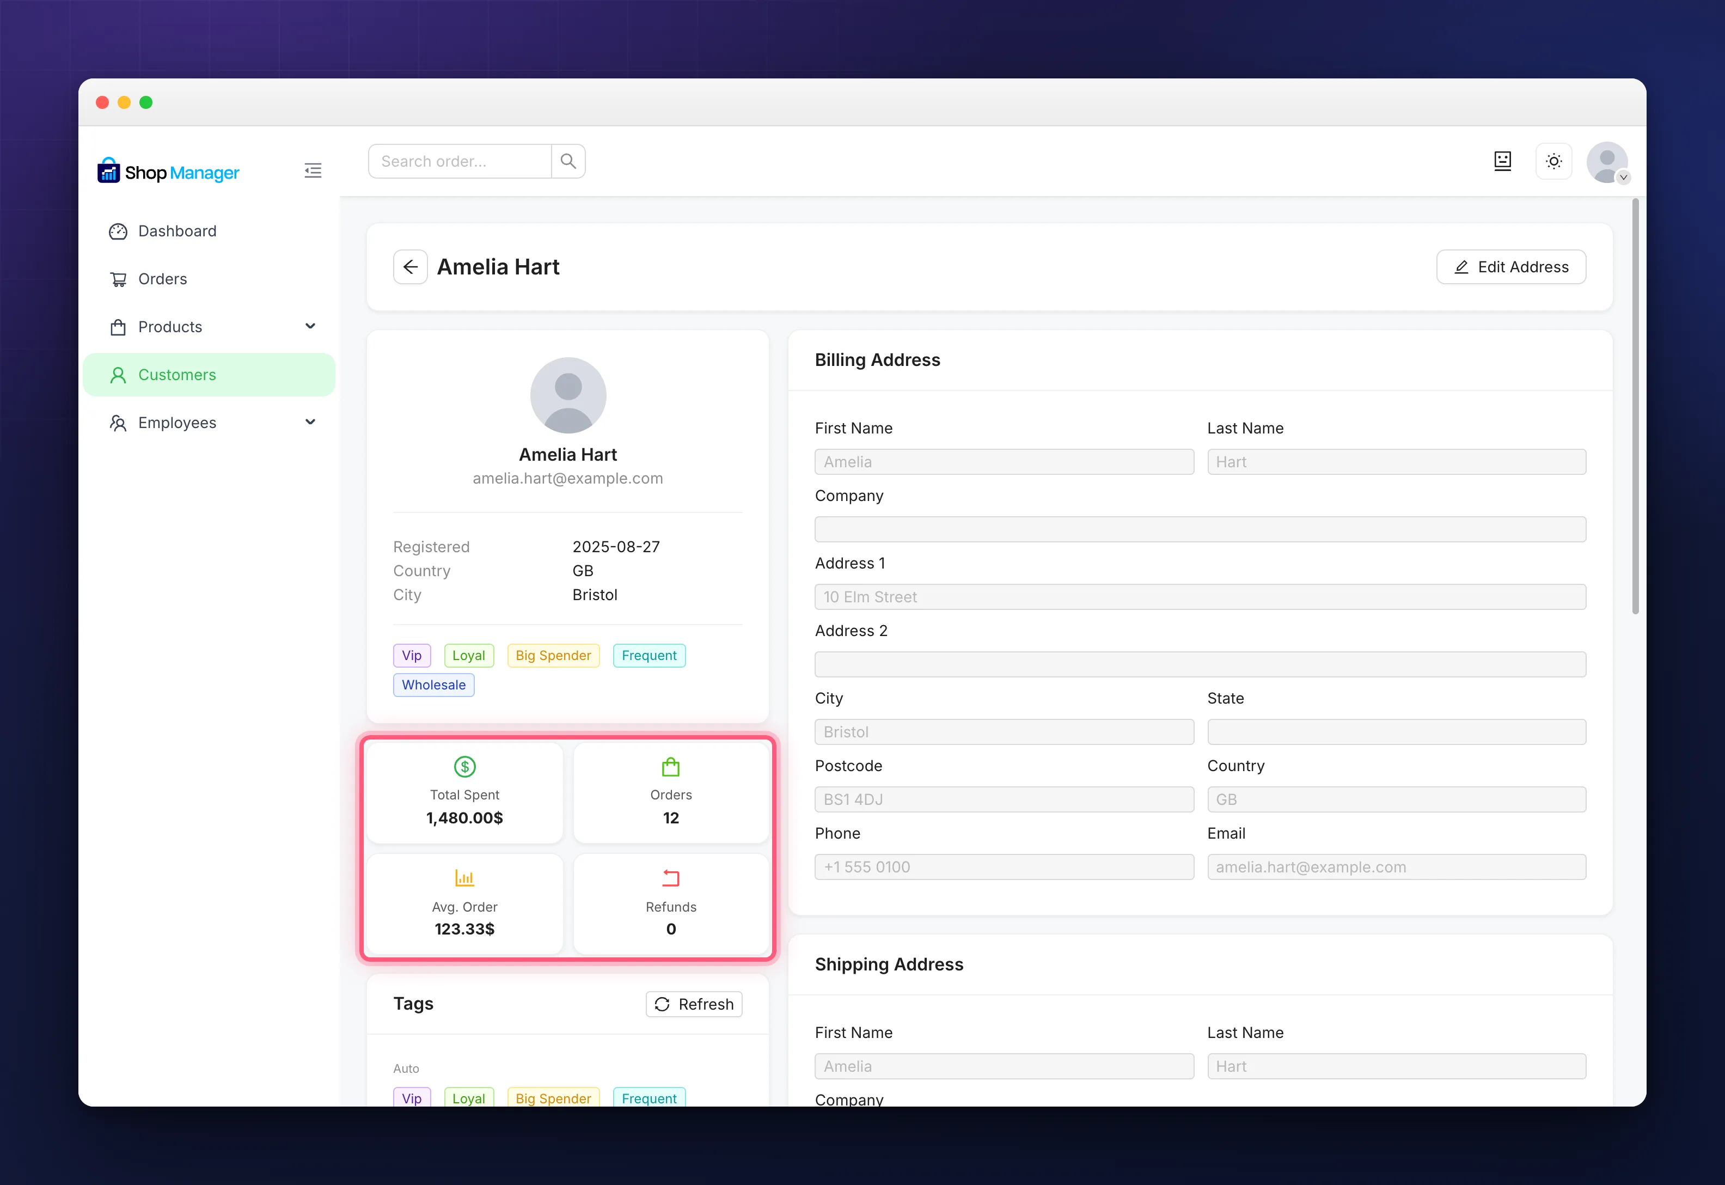Collapse the sidebar menu icon
This screenshot has height=1185, width=1725.
click(313, 171)
